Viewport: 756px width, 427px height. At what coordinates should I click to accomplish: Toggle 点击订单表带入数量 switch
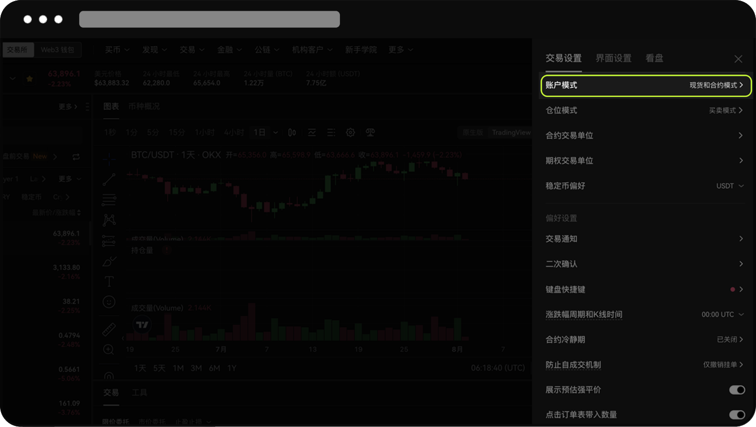click(x=737, y=415)
